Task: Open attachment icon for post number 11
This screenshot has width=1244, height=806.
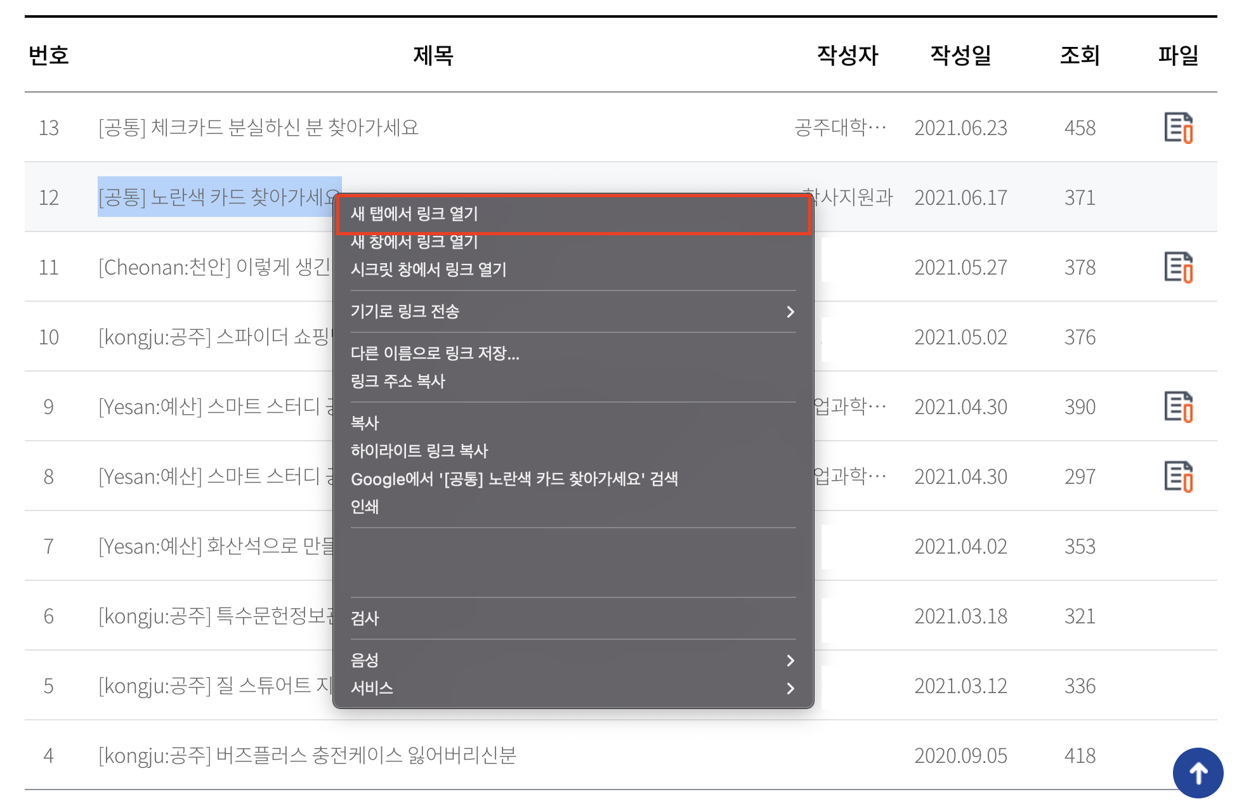Action: (x=1178, y=268)
